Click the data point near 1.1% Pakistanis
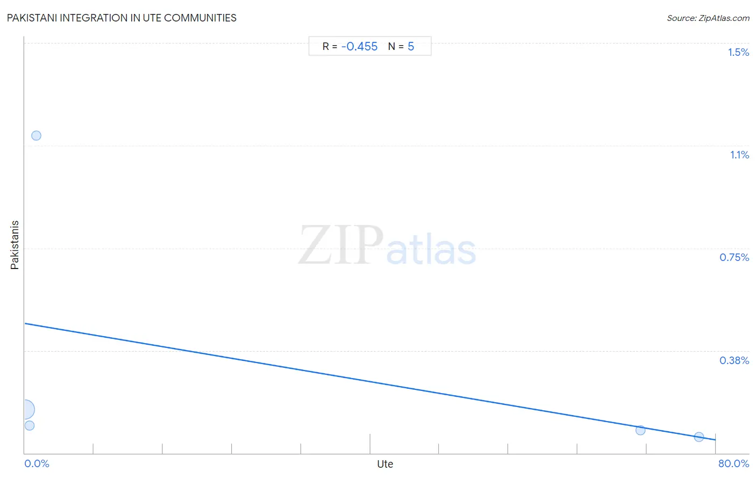756x479 pixels. click(x=36, y=135)
